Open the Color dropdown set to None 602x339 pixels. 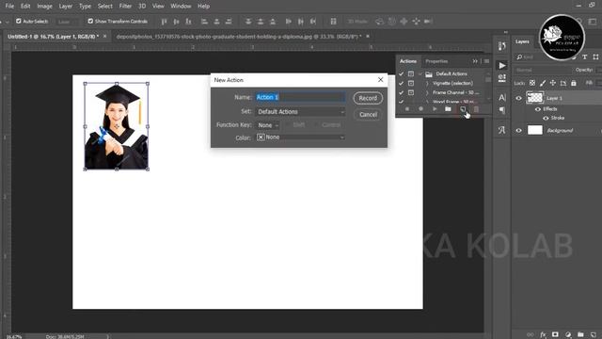point(300,137)
